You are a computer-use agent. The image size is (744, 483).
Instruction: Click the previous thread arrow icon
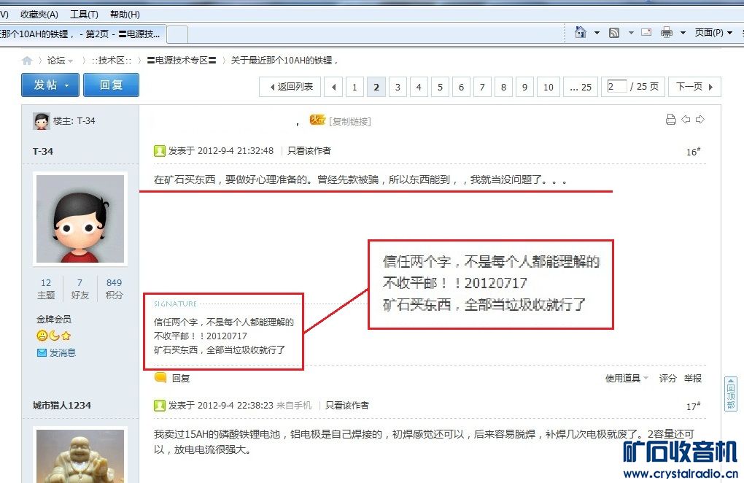pos(686,120)
